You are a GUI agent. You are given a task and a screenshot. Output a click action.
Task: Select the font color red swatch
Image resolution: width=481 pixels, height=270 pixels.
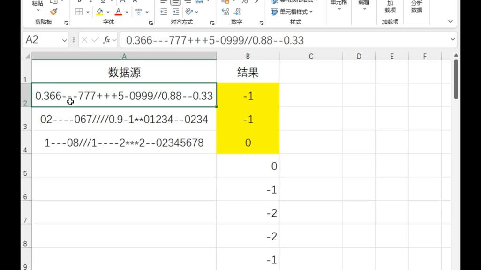click(118, 15)
